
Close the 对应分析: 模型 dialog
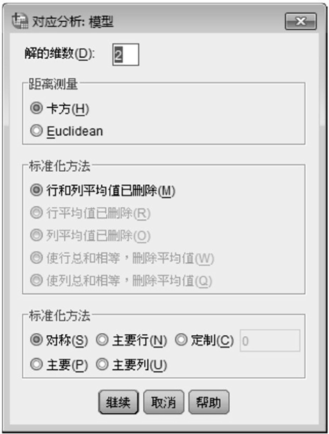(x=301, y=21)
